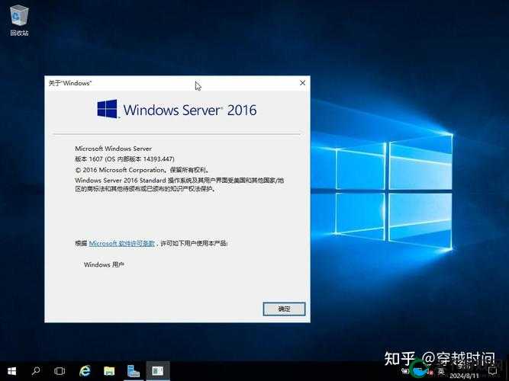Click the "© 2016 Microsoft Corporation" line
This screenshot has height=381, width=509.
tap(142, 170)
